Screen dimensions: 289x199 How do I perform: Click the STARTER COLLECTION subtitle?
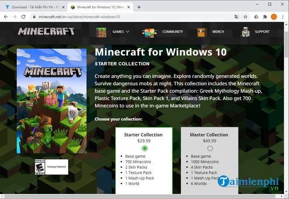122,64
